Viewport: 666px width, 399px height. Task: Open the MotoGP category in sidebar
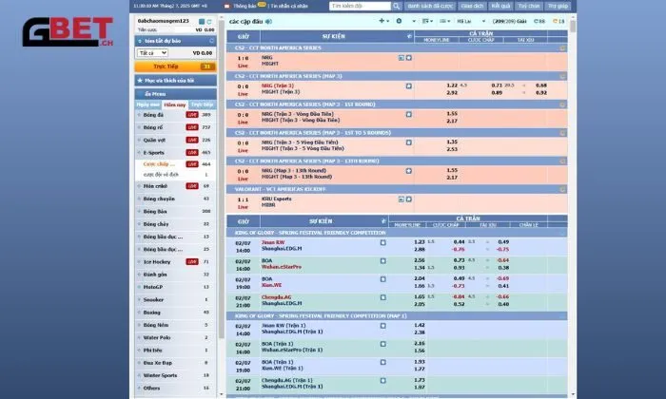click(175, 287)
